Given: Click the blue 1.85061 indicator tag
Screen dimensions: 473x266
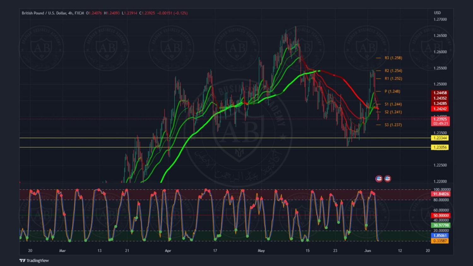Looking at the screenshot, I should pos(440,235).
